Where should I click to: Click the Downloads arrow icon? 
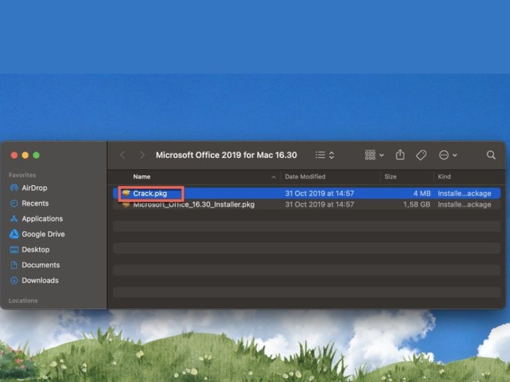click(14, 280)
